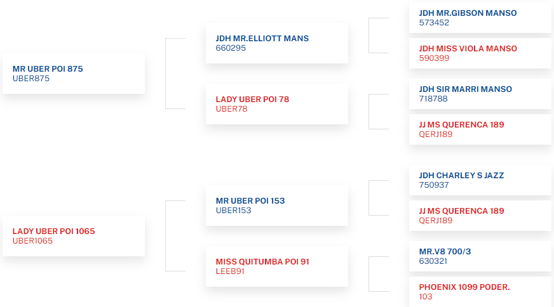The image size is (554, 307).
Task: Open the MR UBER POI 875 card
Action: pos(74,74)
